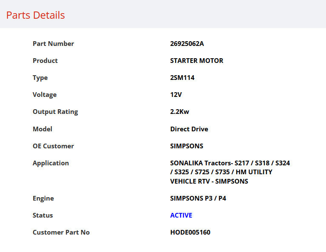This screenshot has width=326, height=252.
Task: Click the Voltage label
Action: click(x=45, y=95)
